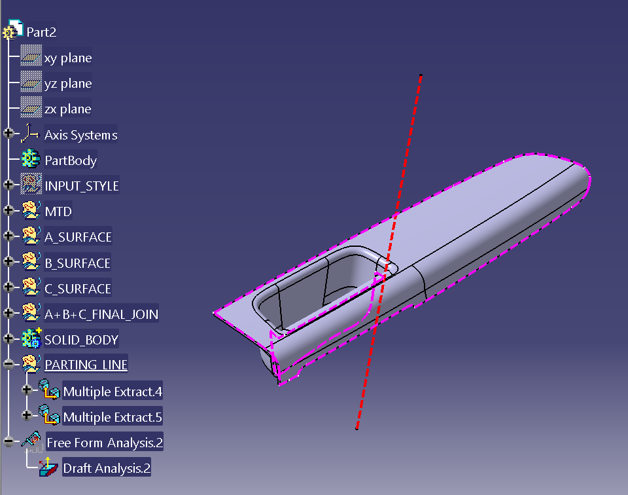The width and height of the screenshot is (628, 495).
Task: Expand the SOLID_BODY node
Action: pyautogui.click(x=9, y=339)
